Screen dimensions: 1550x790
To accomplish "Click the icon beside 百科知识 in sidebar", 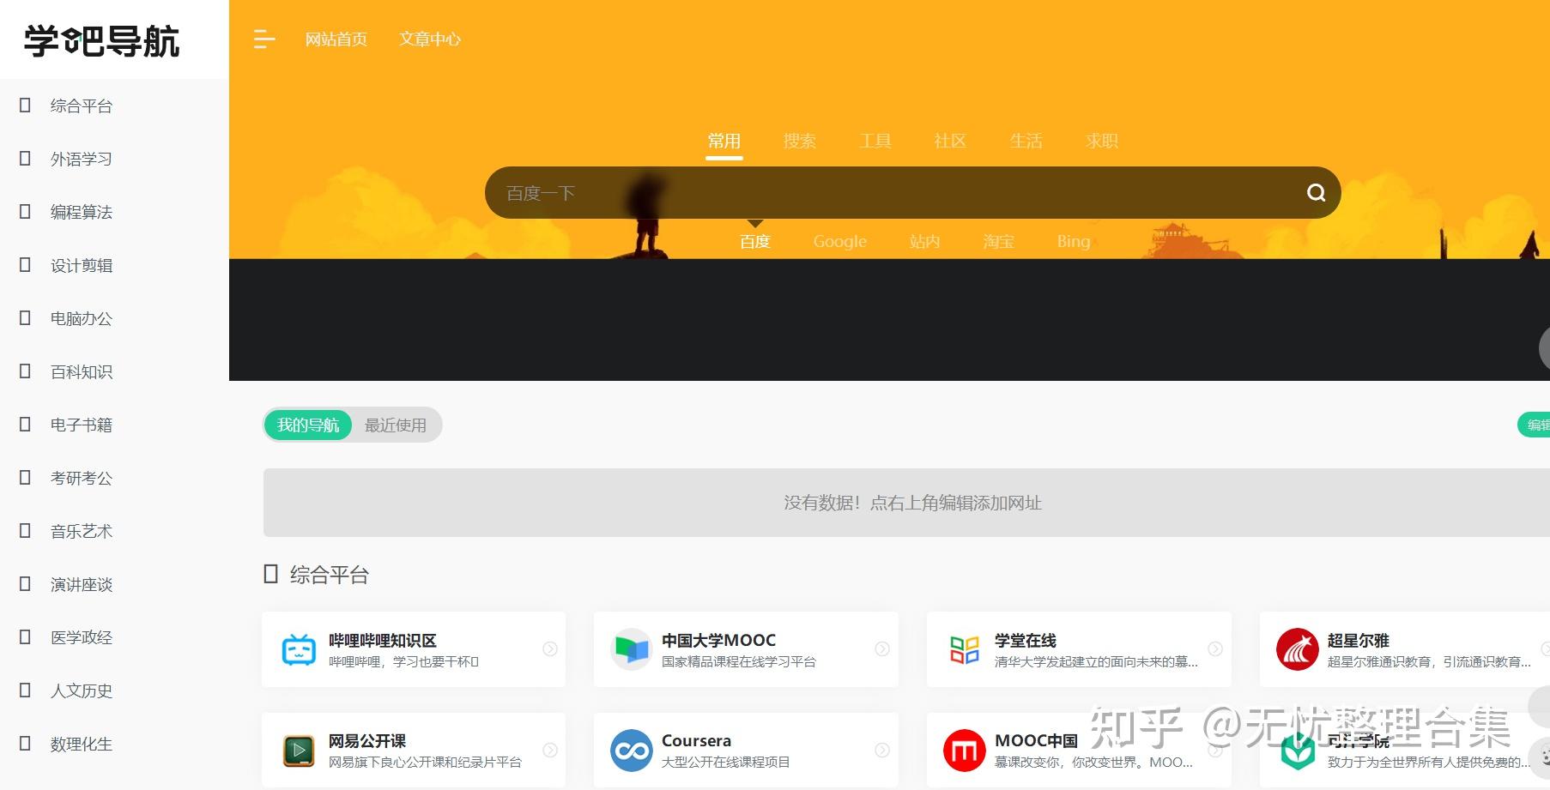I will (x=25, y=371).
